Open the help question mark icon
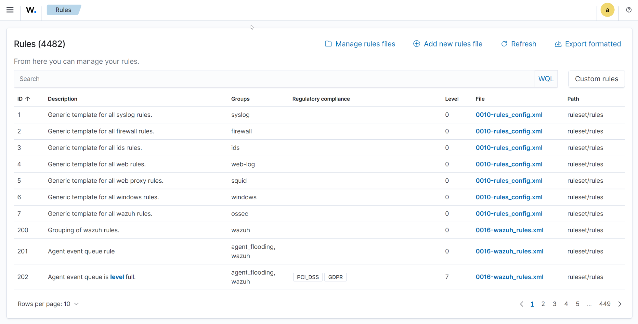The height and width of the screenshot is (324, 638). pos(628,10)
